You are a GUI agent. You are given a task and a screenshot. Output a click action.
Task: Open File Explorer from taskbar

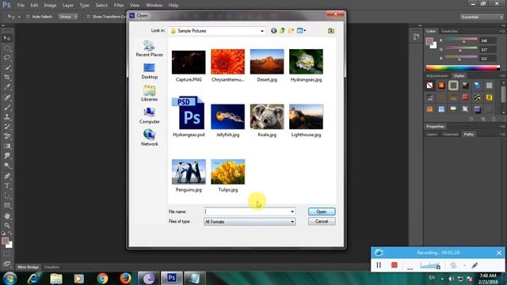(x=56, y=278)
